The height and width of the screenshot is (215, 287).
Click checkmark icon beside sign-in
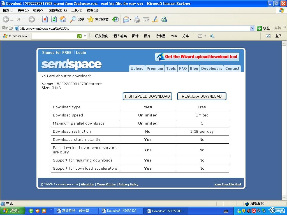[x=268, y=36]
